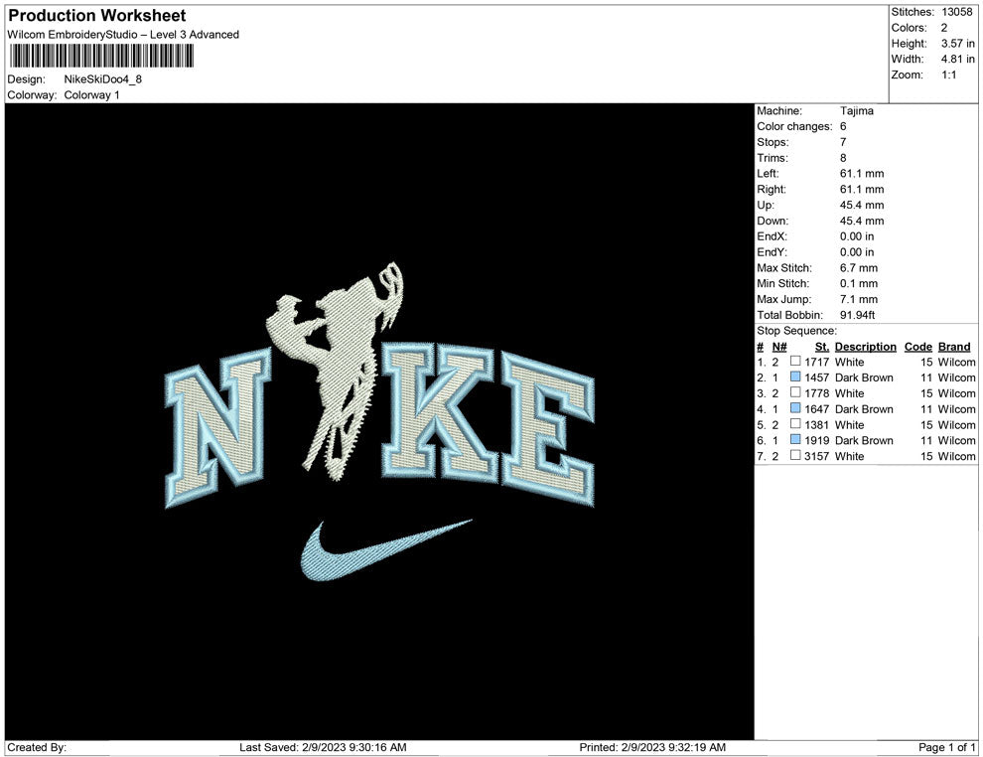Screen dimensions: 983x757
Task: Click the Wilcom brand in stop 6 row
Action: coord(956,440)
